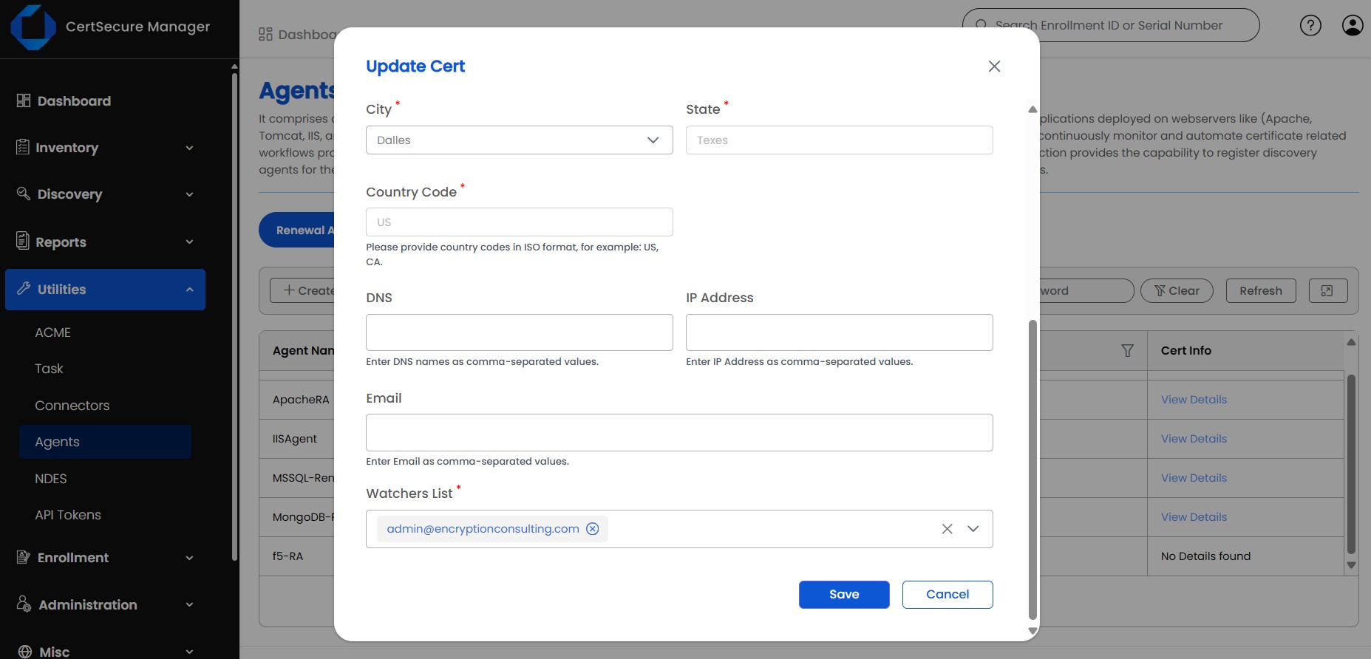Close the Update Cert dialog
The image size is (1371, 659).
pyautogui.click(x=994, y=66)
